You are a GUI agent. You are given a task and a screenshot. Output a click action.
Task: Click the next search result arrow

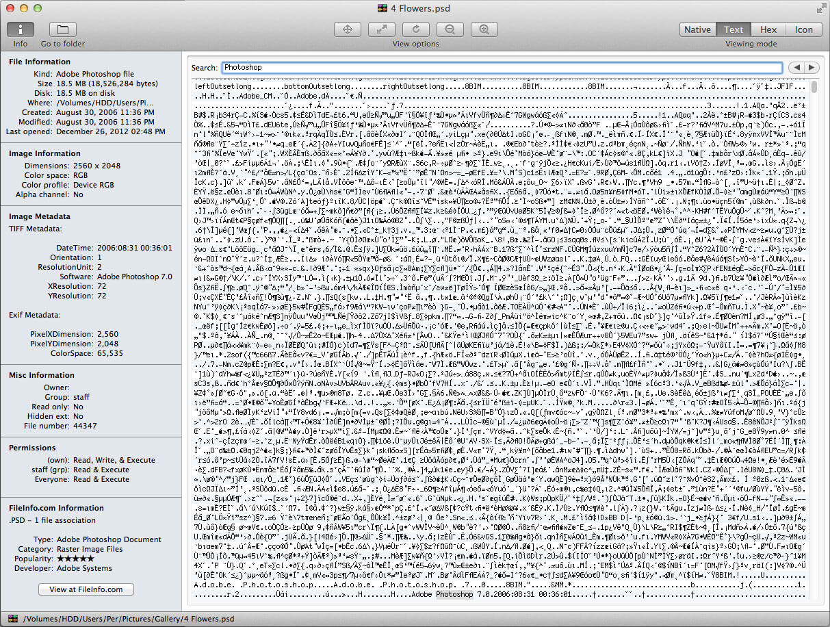pyautogui.click(x=812, y=68)
